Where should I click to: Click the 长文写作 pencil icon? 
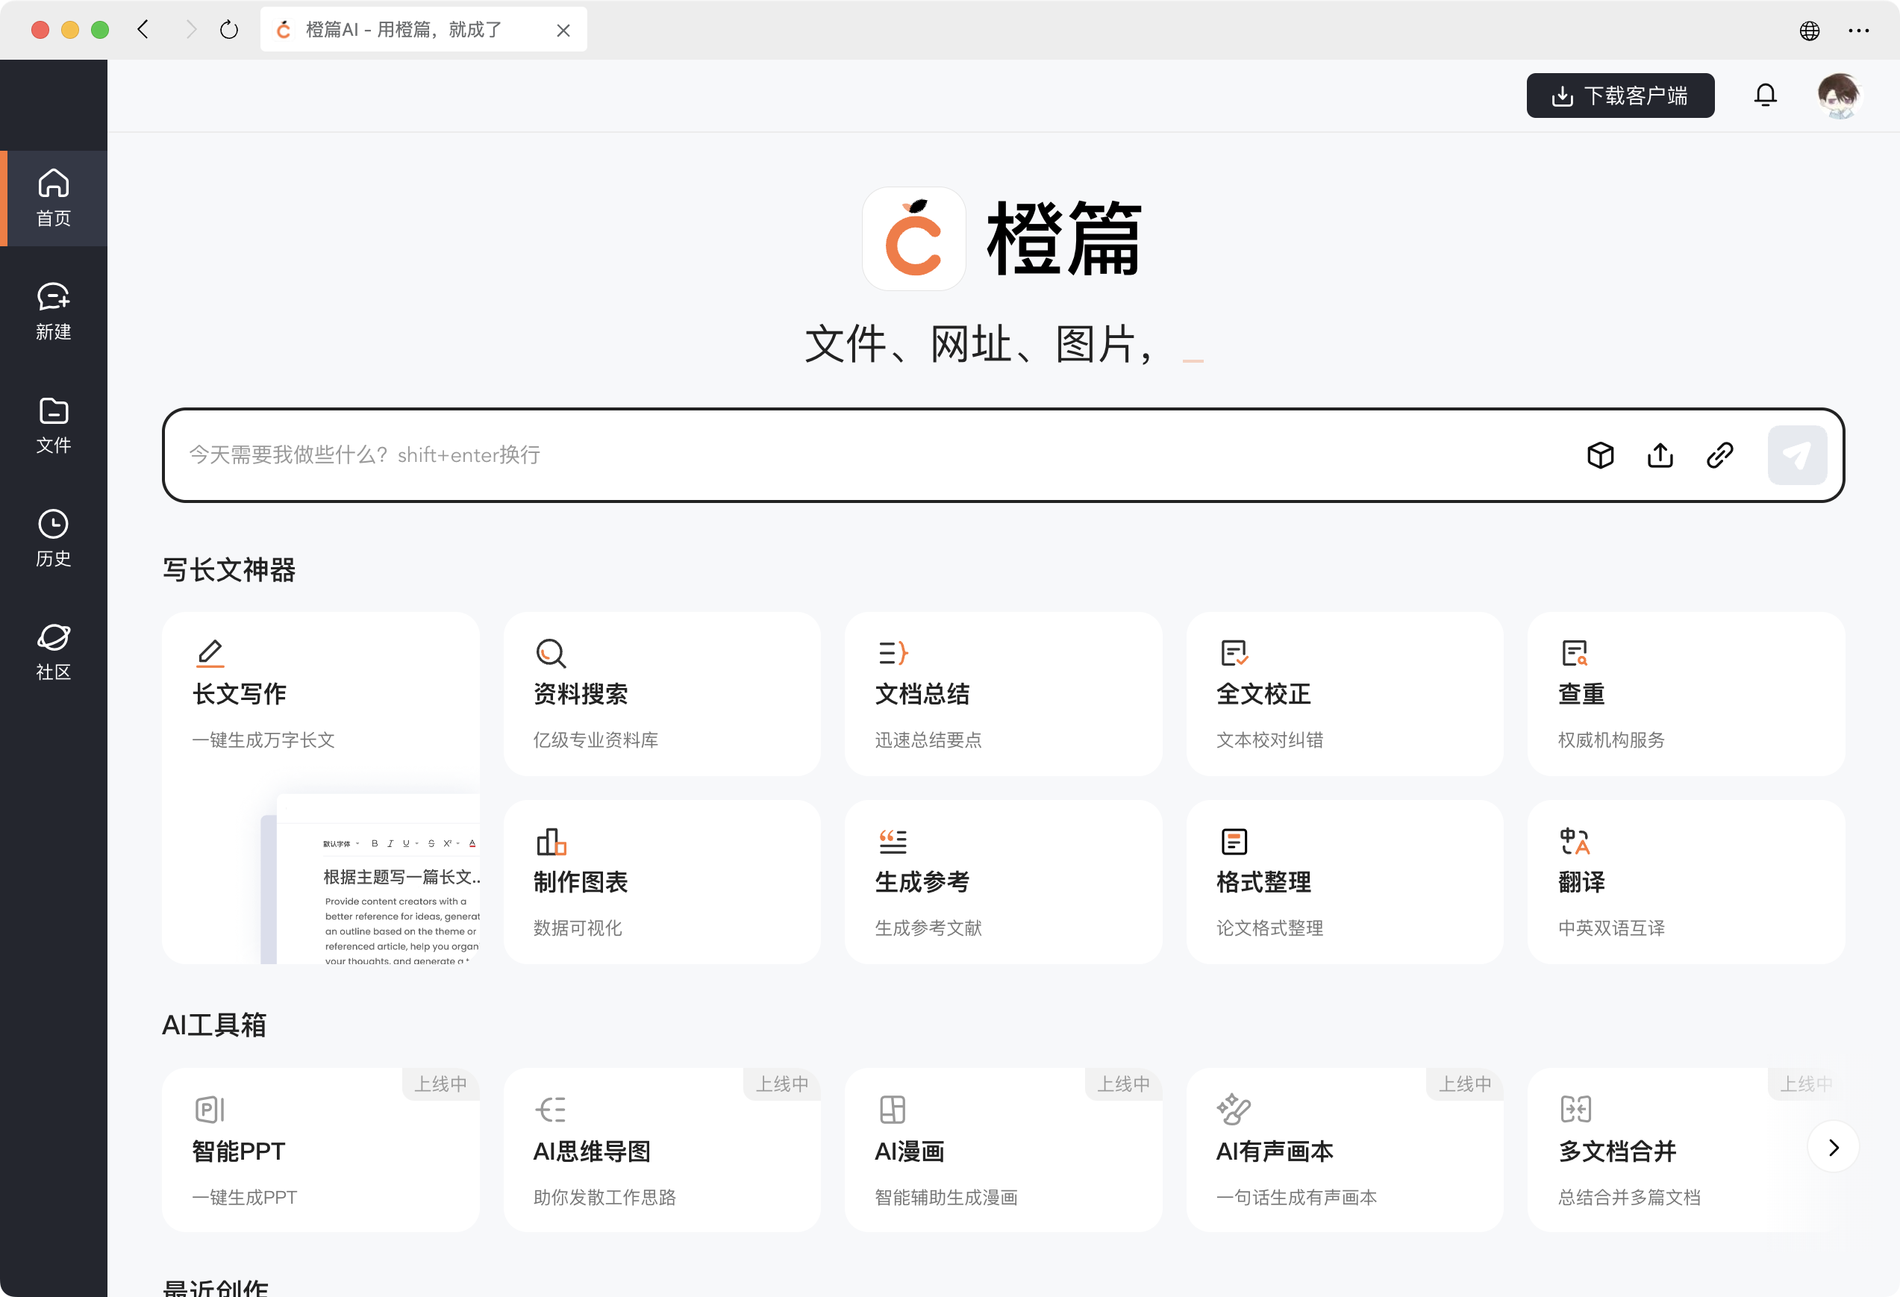tap(210, 654)
